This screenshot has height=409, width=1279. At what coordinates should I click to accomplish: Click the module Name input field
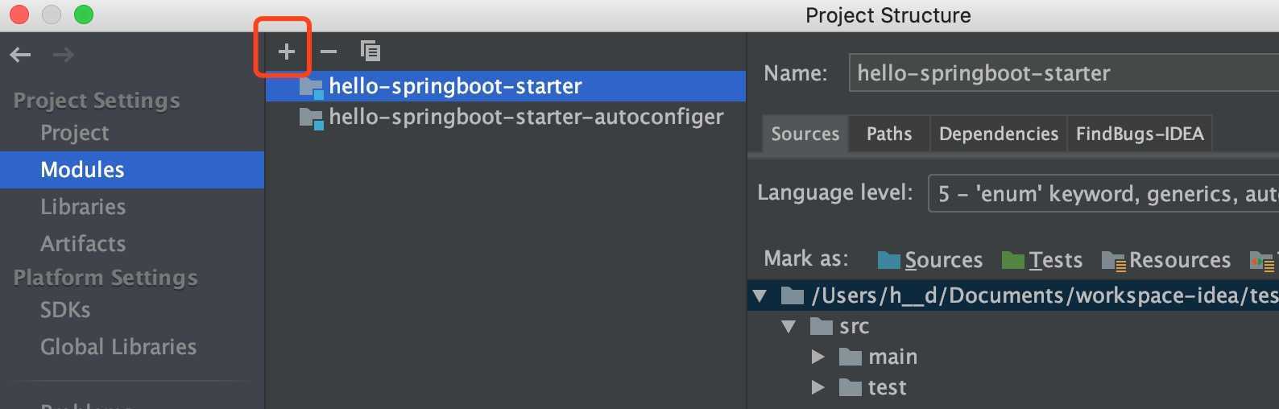(x=1063, y=73)
